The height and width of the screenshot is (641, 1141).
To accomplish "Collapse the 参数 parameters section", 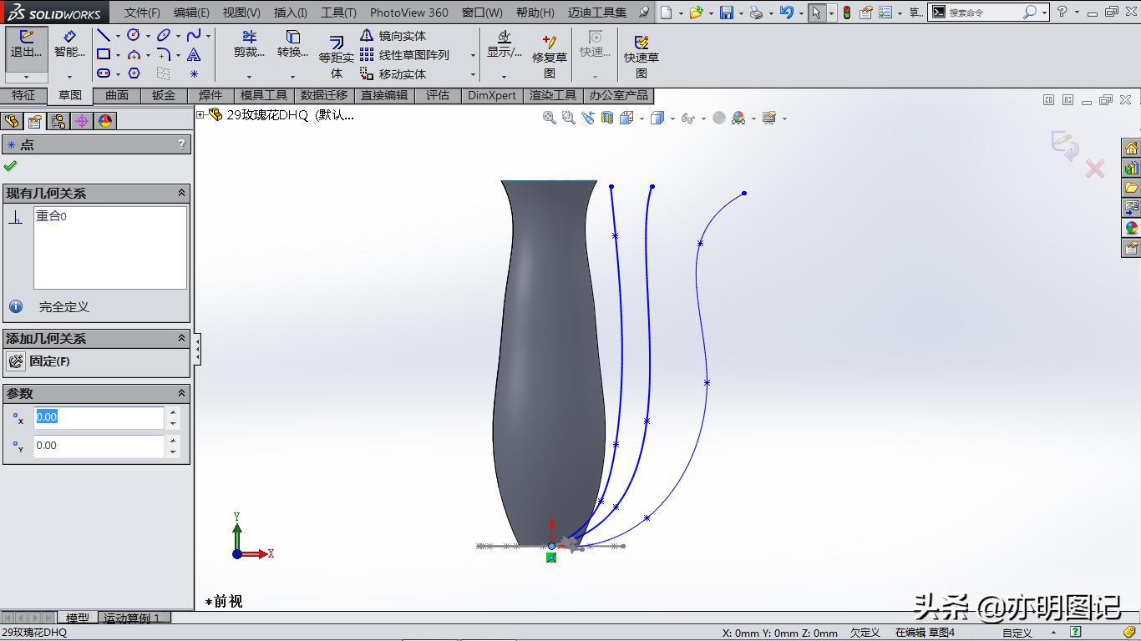I will tap(182, 392).
